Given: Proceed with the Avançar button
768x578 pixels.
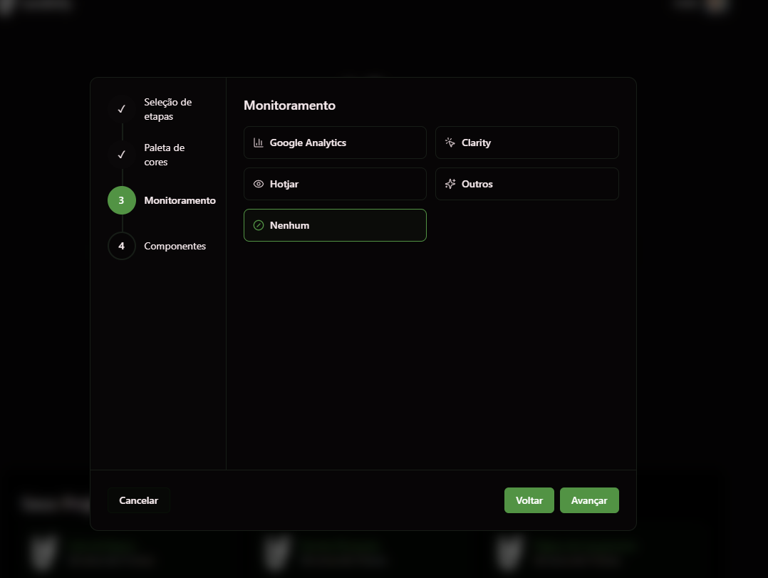Looking at the screenshot, I should [x=589, y=500].
